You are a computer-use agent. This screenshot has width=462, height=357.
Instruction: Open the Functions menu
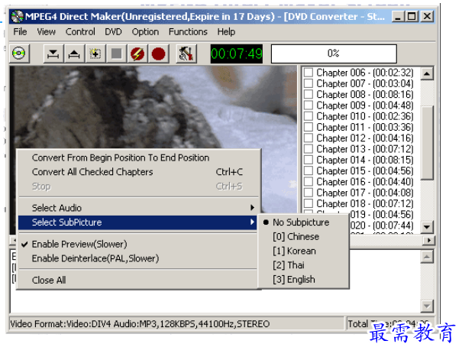(188, 32)
